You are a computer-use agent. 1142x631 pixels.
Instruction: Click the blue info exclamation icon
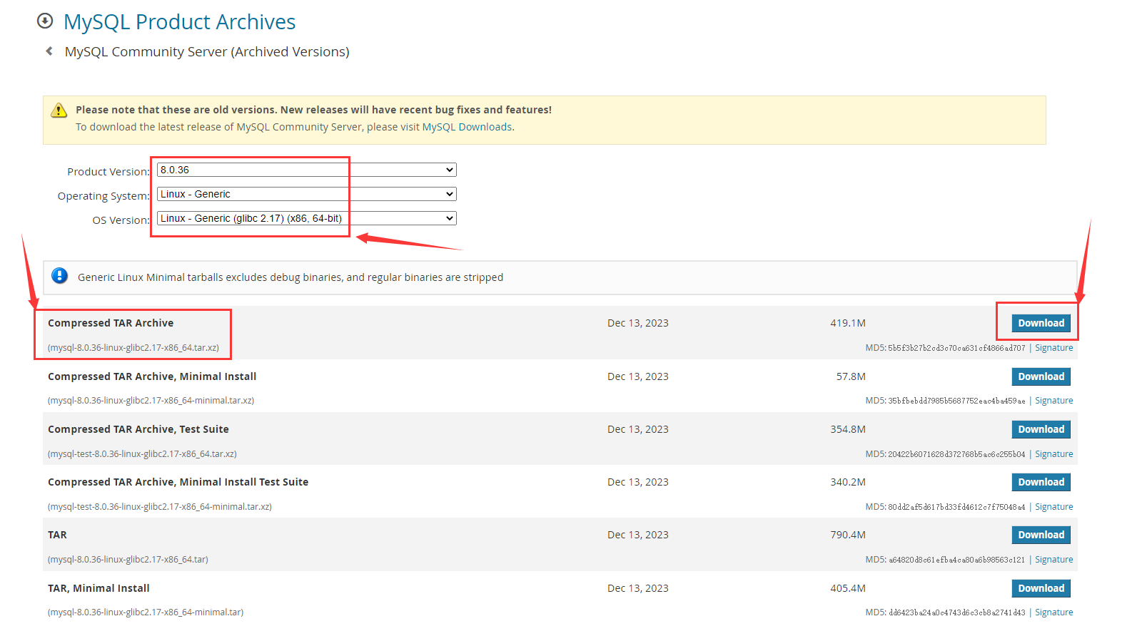tap(60, 276)
